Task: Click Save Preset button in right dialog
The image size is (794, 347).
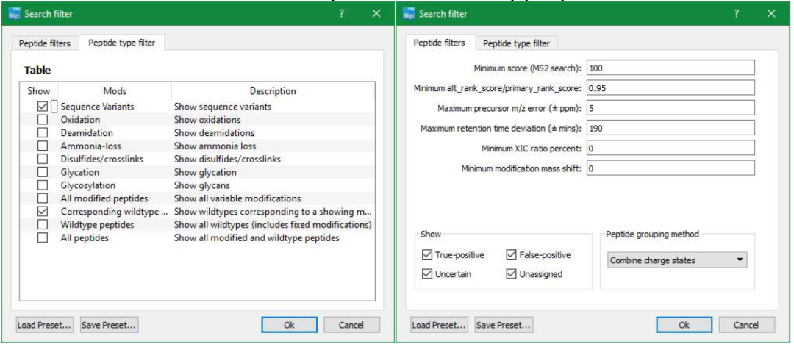Action: pos(504,325)
